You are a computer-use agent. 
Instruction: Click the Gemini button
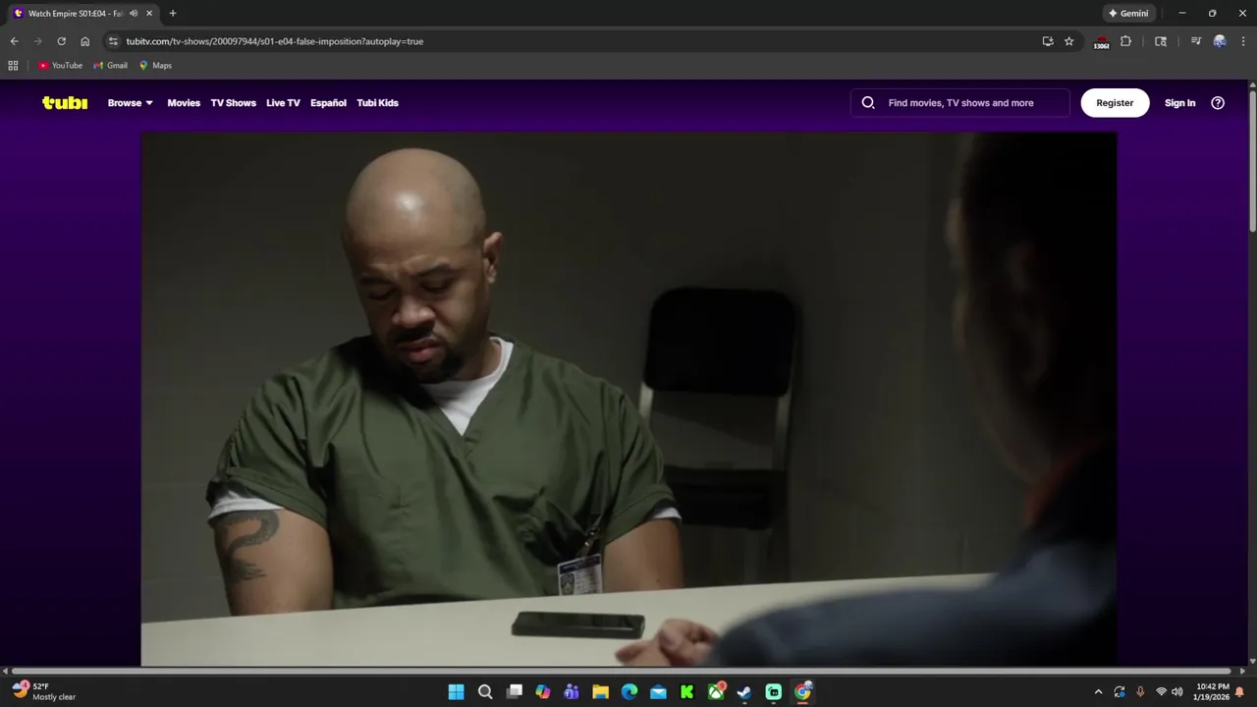1128,14
